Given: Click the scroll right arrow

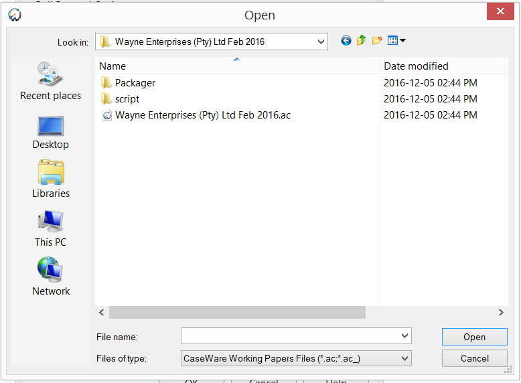Looking at the screenshot, I should click(x=501, y=312).
